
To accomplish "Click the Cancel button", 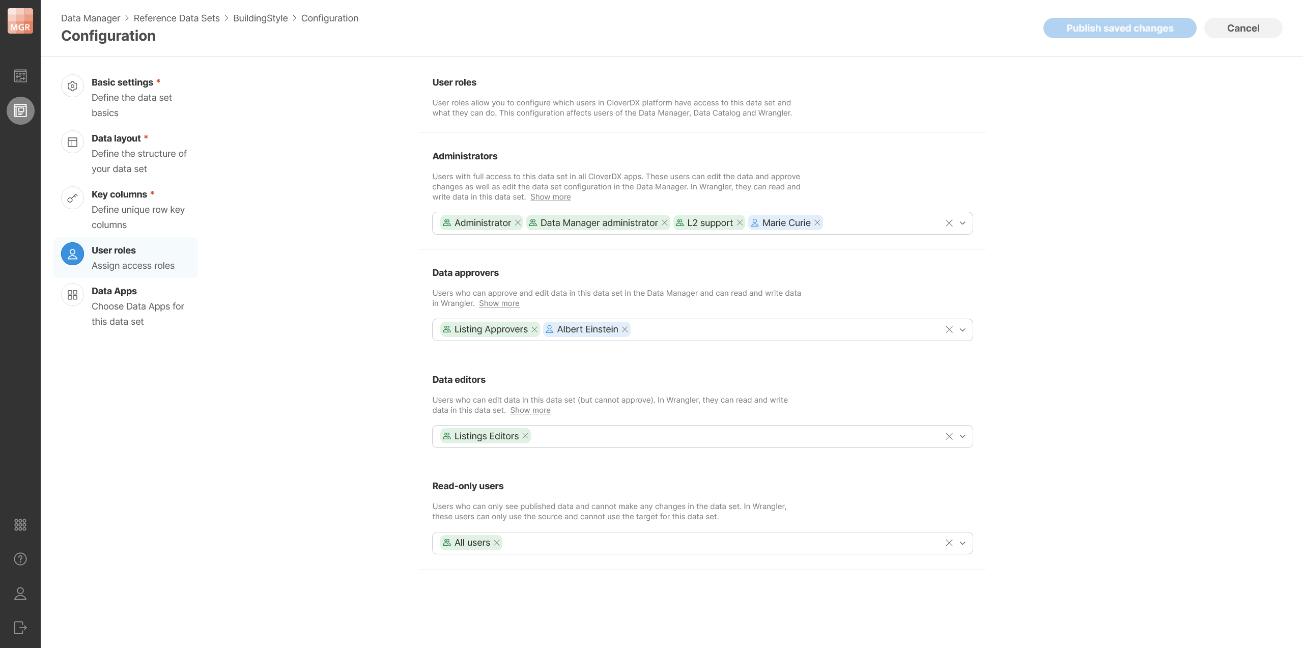I will 1243,28.
